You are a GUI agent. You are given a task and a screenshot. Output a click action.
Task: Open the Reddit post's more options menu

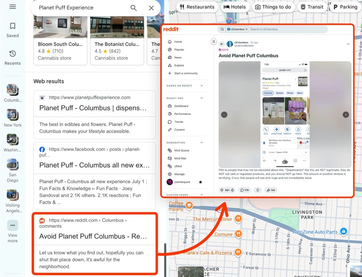348,44
